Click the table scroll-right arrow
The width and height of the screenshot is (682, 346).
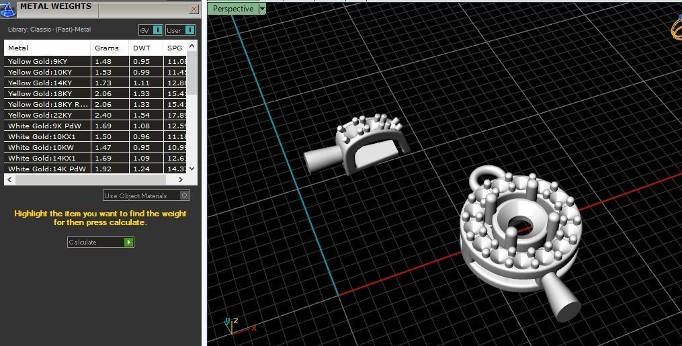coord(181,179)
